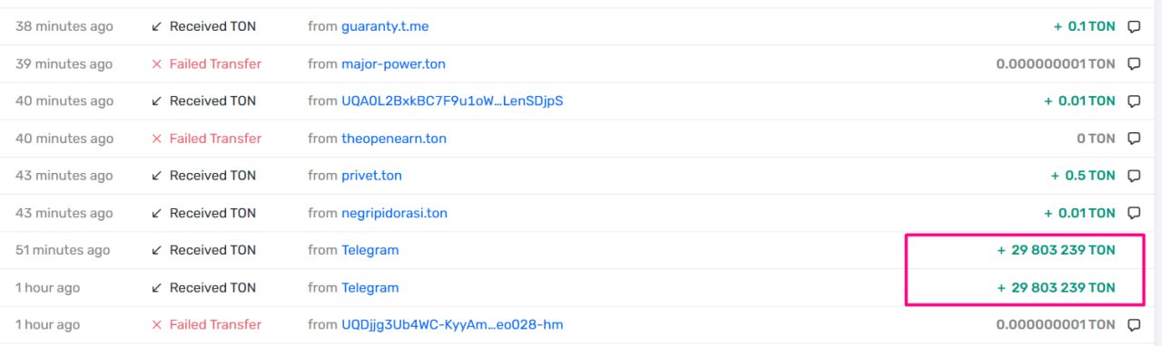1162x346 pixels.
Task: Open major-power.ton address link
Action: [x=393, y=63]
